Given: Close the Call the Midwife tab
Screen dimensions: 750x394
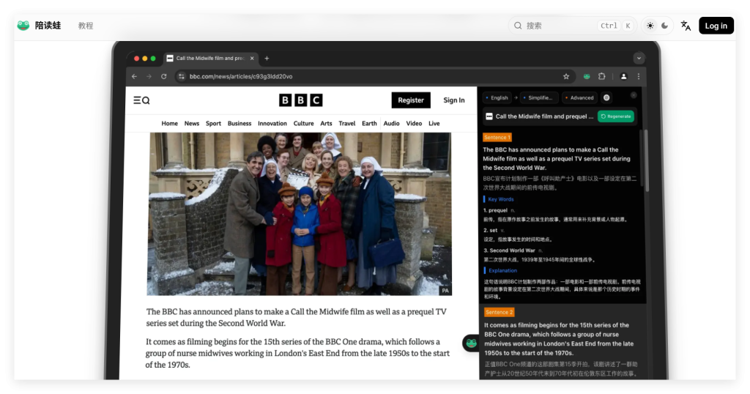Looking at the screenshot, I should click(252, 59).
